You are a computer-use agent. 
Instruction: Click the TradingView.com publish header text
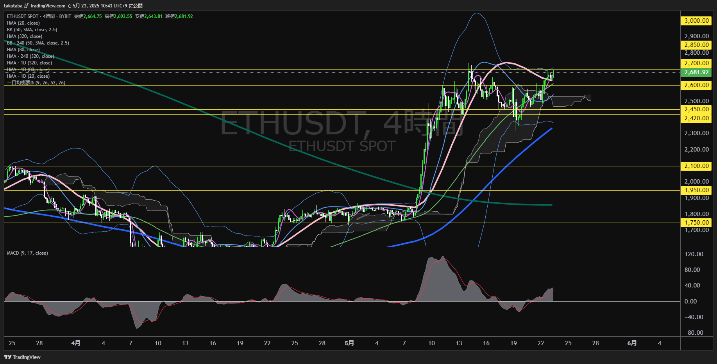click(73, 5)
